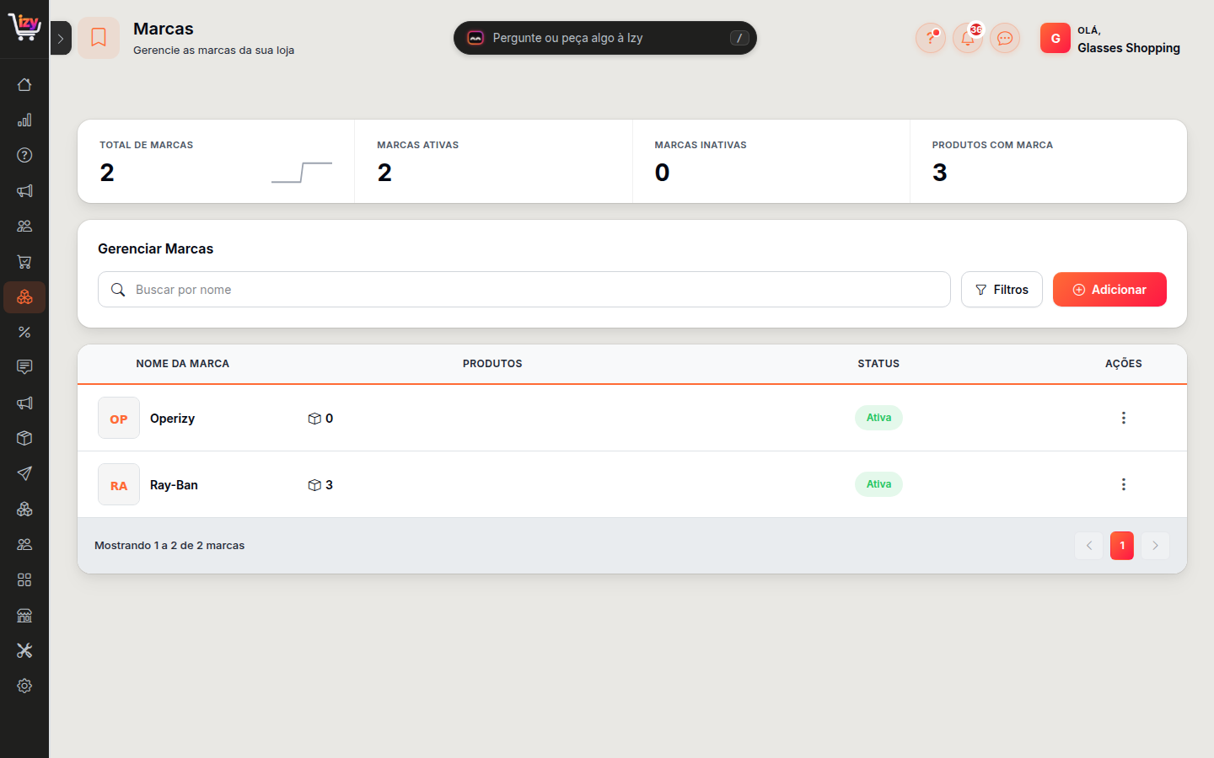Image resolution: width=1214 pixels, height=758 pixels.
Task: Open the Izy shopping cart logo
Action: coord(24,27)
